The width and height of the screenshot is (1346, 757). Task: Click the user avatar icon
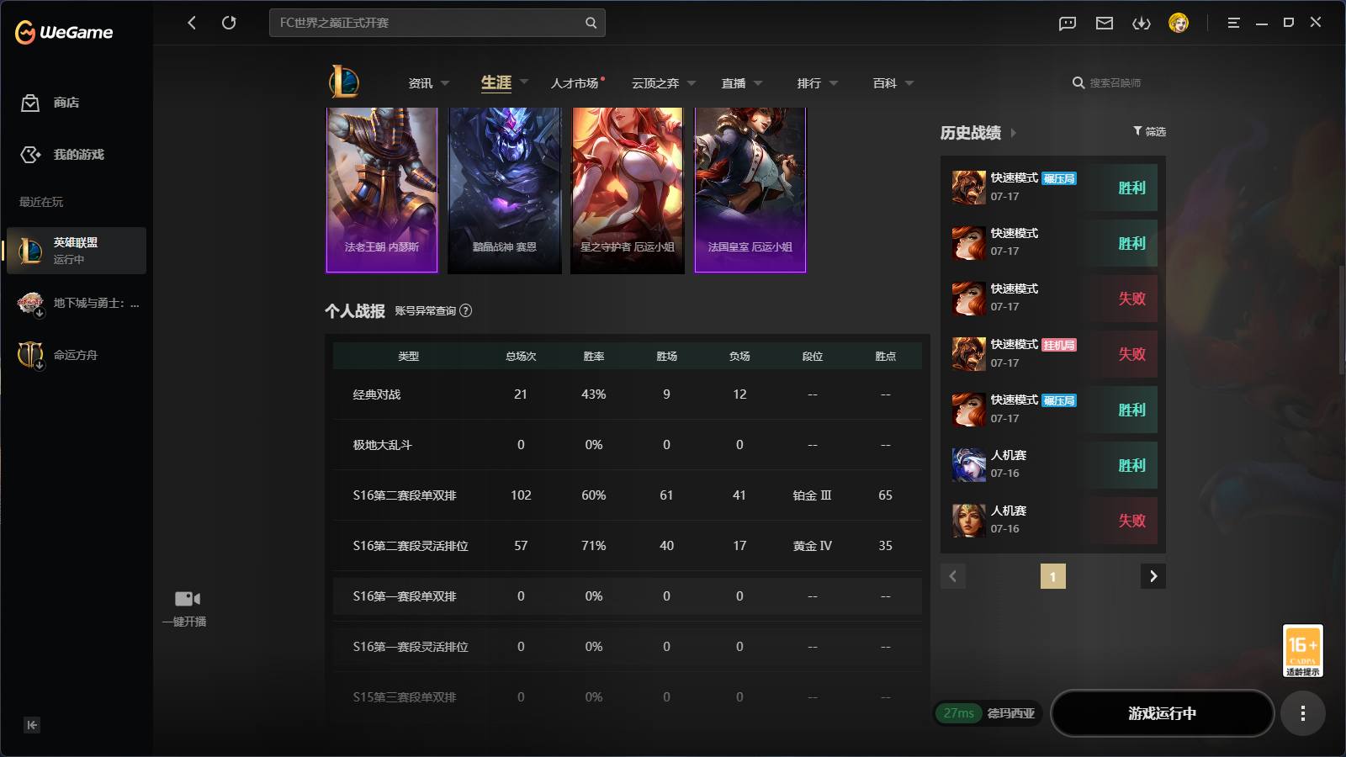(1179, 23)
